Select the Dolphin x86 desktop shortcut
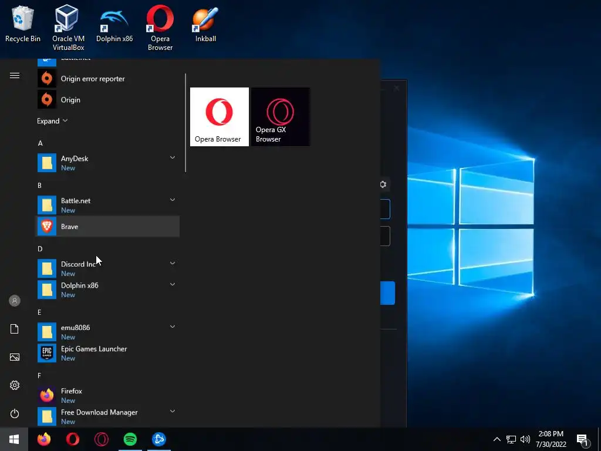This screenshot has width=601, height=451. point(114,25)
